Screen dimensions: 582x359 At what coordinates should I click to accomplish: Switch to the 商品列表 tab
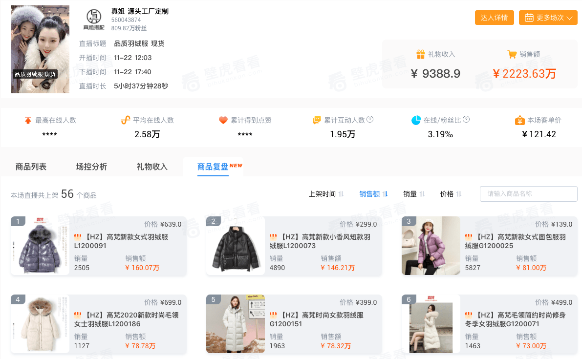click(31, 167)
